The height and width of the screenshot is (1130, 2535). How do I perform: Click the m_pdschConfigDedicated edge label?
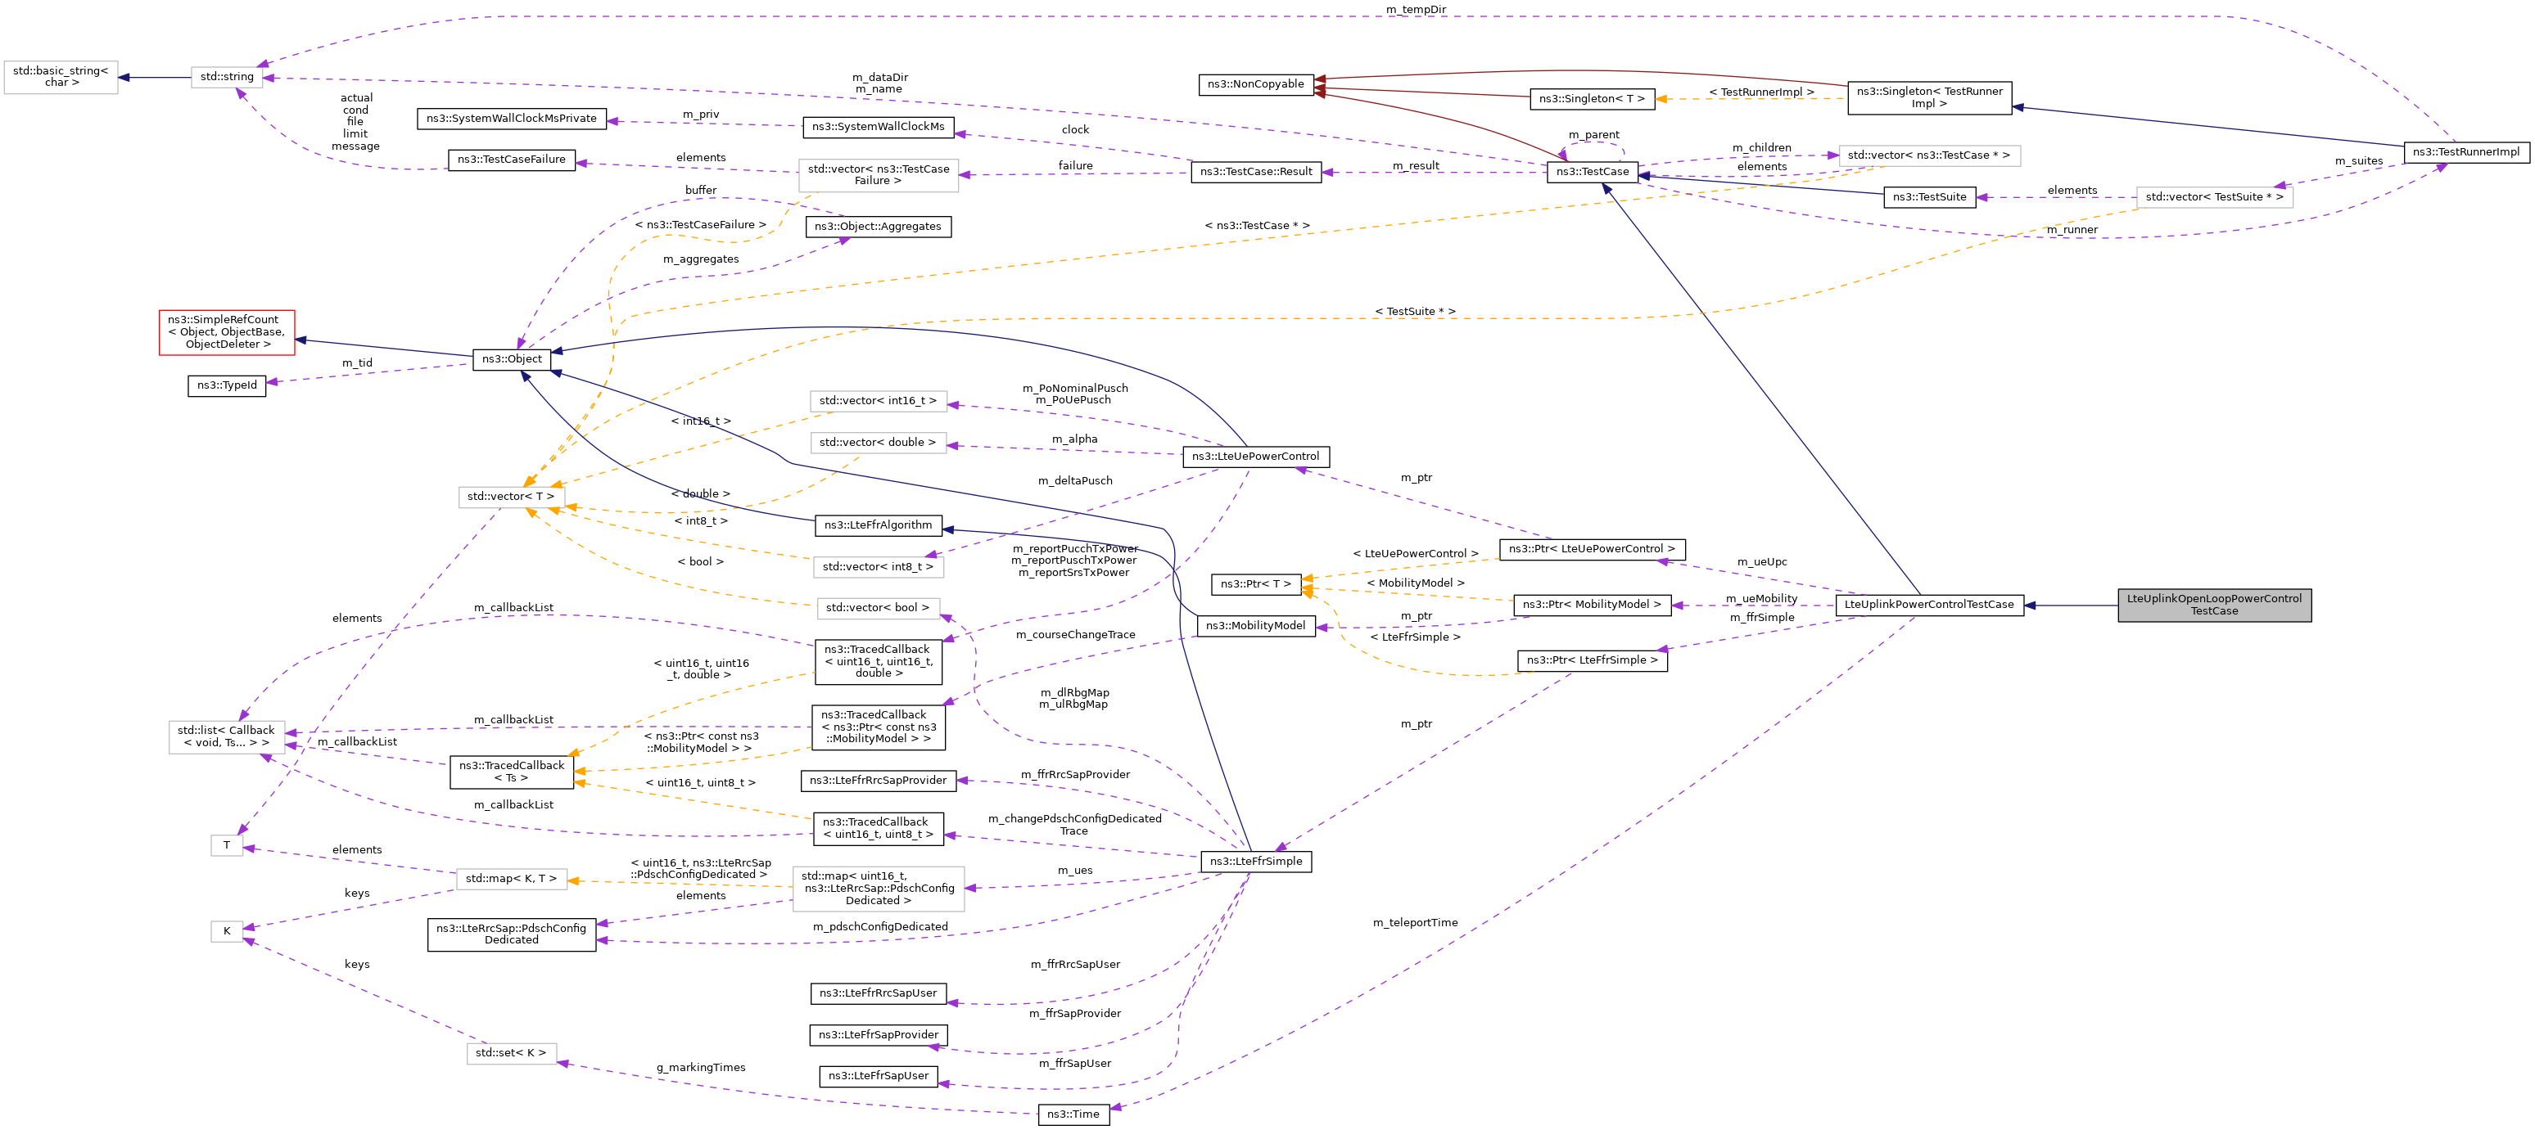(x=881, y=927)
